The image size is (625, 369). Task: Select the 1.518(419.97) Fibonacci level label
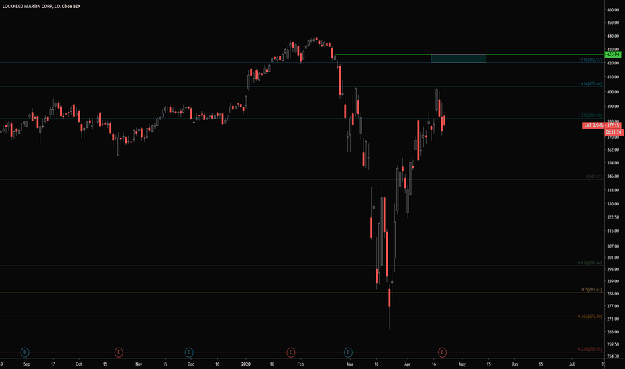[x=590, y=60]
